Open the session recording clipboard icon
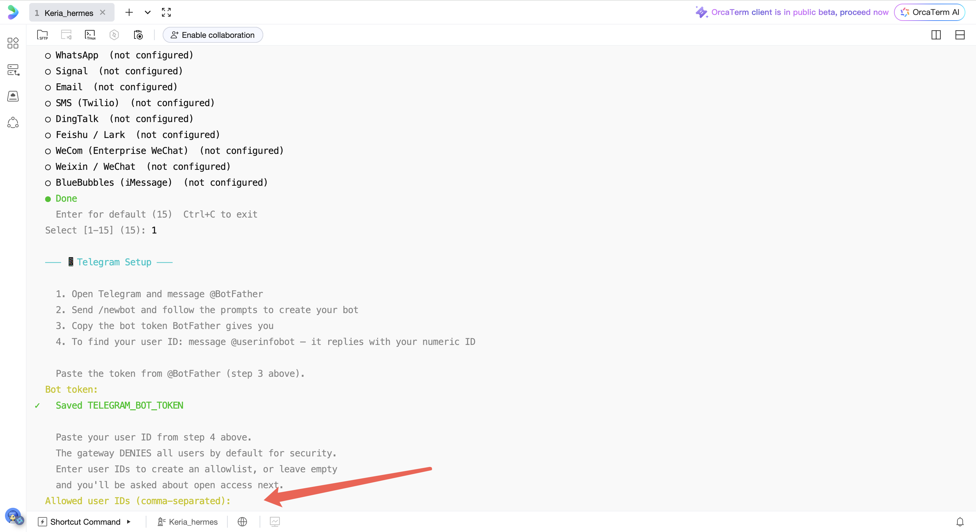The height and width of the screenshot is (532, 976). (x=138, y=35)
